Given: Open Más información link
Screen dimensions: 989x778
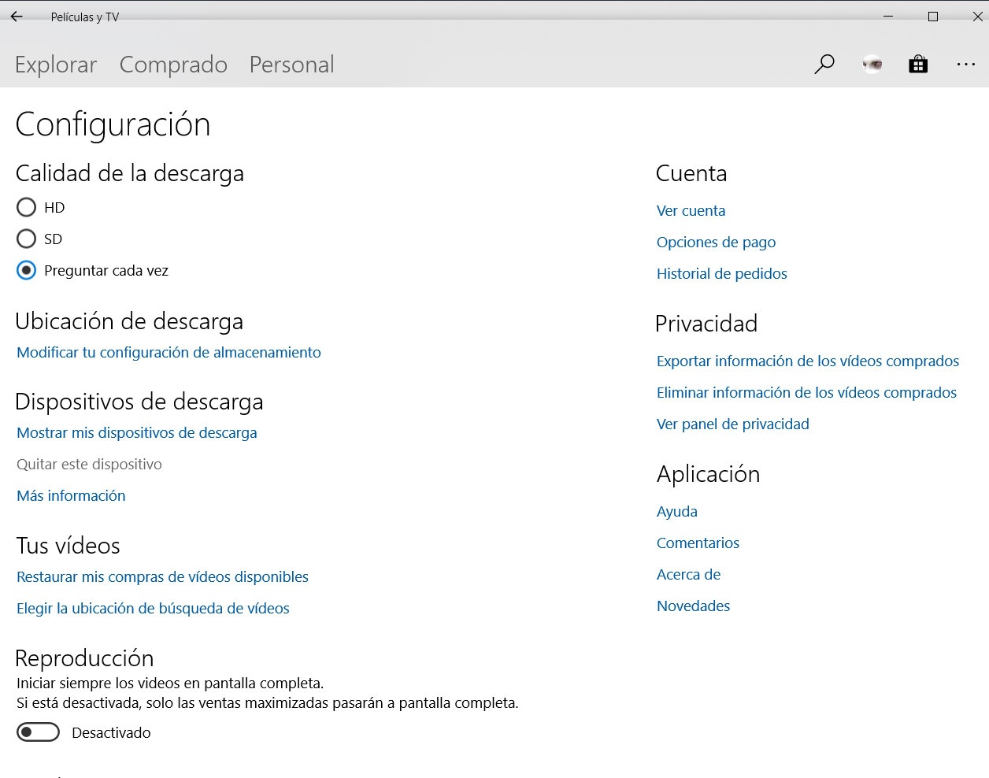Looking at the screenshot, I should pyautogui.click(x=71, y=495).
